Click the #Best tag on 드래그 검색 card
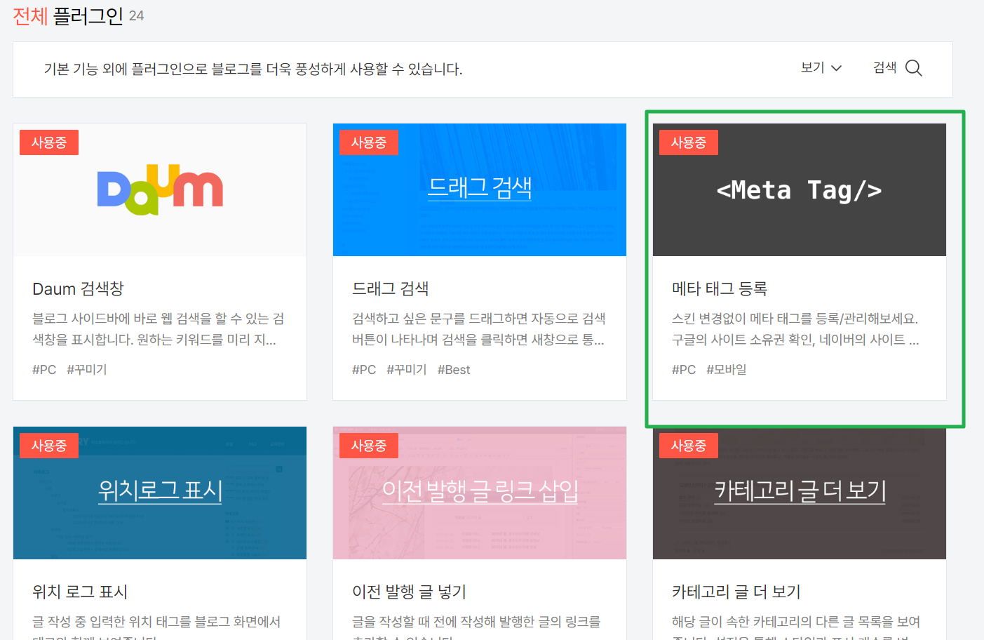 (x=454, y=370)
